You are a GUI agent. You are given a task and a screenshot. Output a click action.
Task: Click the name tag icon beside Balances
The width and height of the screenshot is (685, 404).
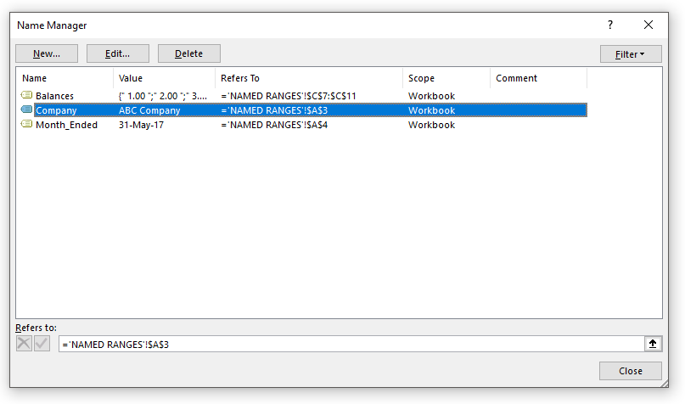[x=26, y=95]
